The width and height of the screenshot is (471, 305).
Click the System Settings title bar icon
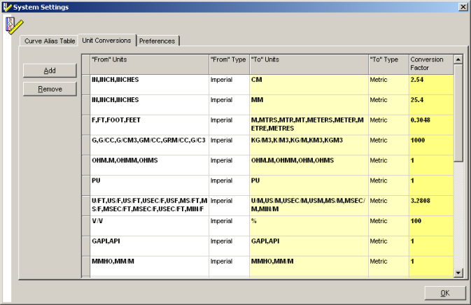[7, 6]
